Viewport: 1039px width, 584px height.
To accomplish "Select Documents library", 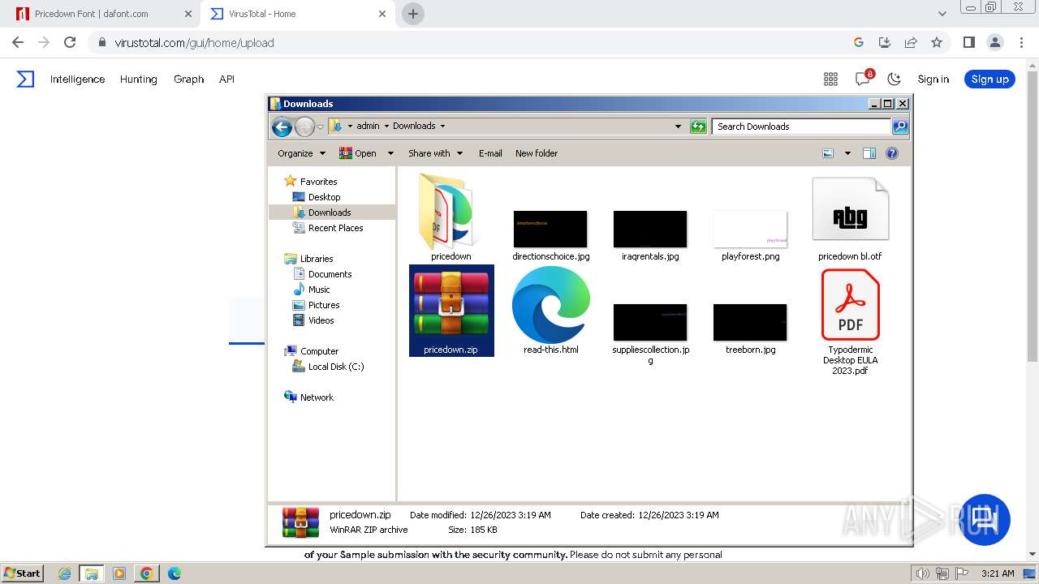I will point(330,274).
